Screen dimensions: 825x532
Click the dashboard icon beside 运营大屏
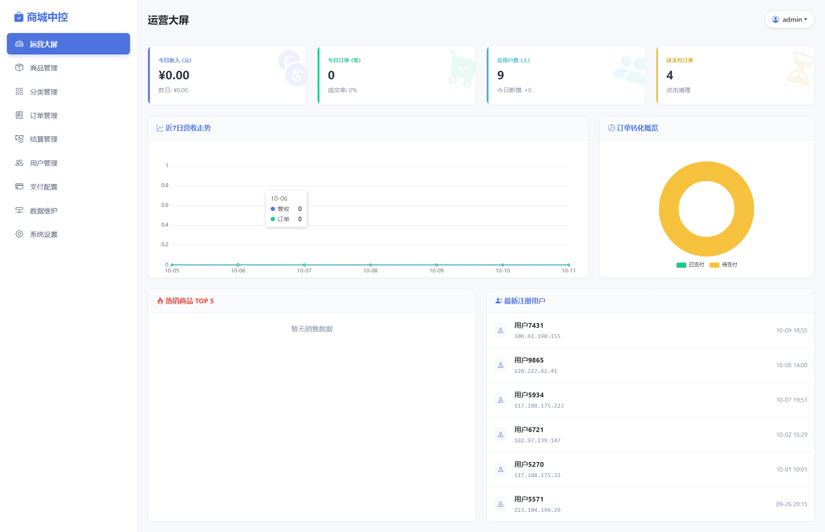click(19, 44)
